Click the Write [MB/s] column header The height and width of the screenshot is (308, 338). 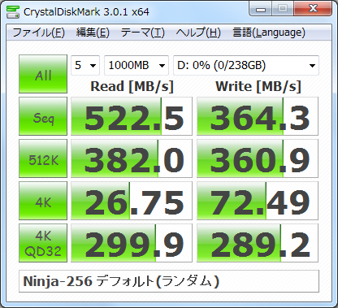click(258, 87)
